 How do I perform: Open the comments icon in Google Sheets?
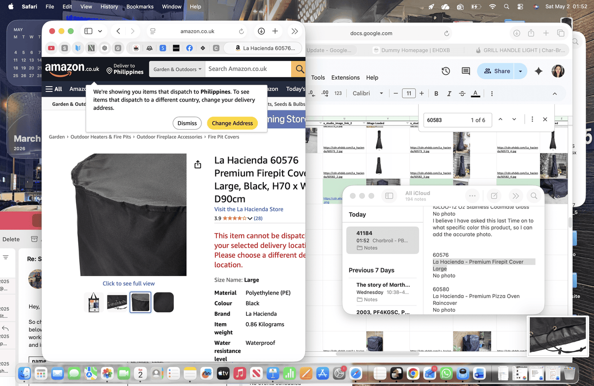pos(466,71)
